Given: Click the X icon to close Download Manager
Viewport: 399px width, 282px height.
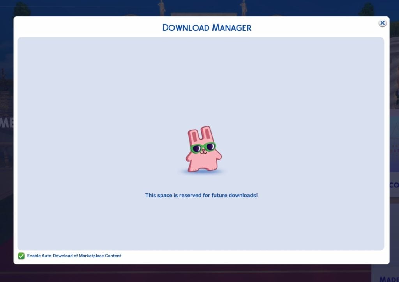Looking at the screenshot, I should click(382, 23).
